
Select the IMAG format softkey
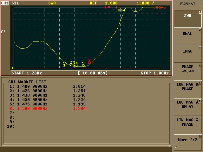(x=187, y=54)
